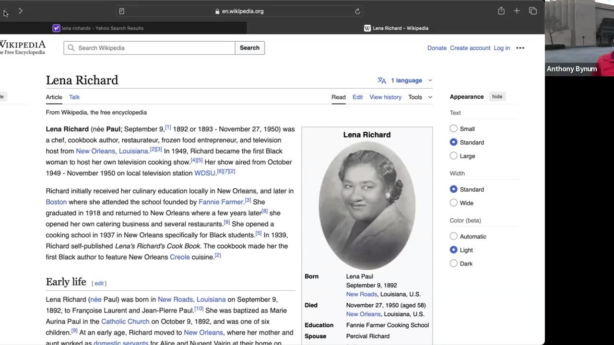This screenshot has width=614, height=345.
Task: Open the Lena Richard portrait image
Action: (x=367, y=206)
